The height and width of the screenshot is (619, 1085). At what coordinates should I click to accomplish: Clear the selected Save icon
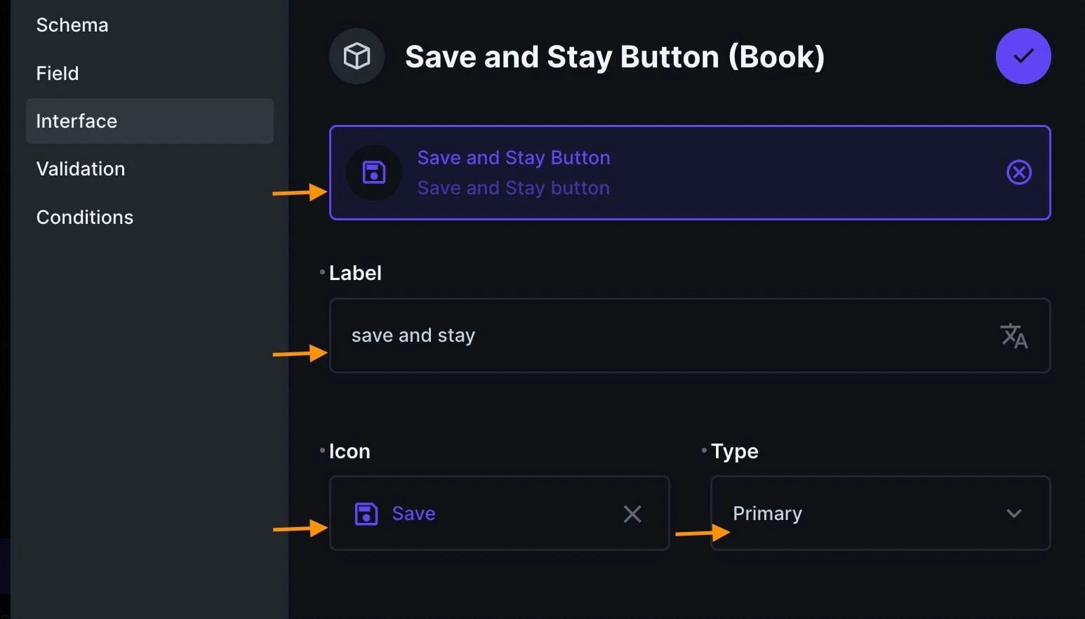pyautogui.click(x=632, y=514)
